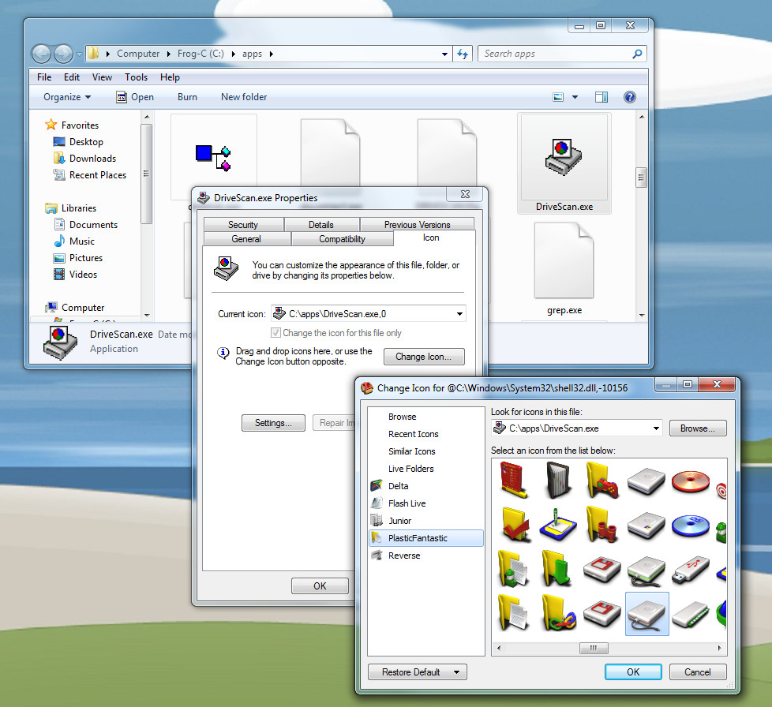
Task: Open the Restore Default dropdown arrow
Action: click(x=457, y=672)
